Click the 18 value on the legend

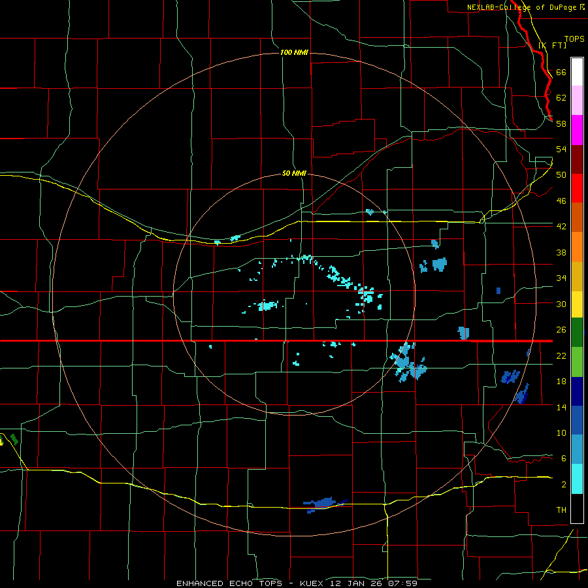pyautogui.click(x=561, y=382)
